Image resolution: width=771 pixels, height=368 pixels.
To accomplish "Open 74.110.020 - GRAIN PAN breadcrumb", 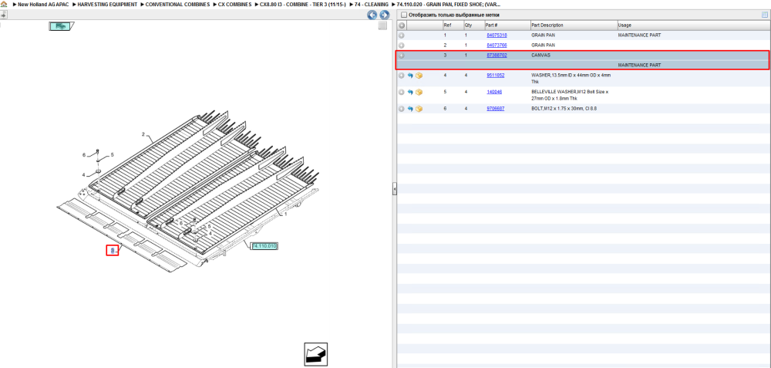I will click(449, 4).
